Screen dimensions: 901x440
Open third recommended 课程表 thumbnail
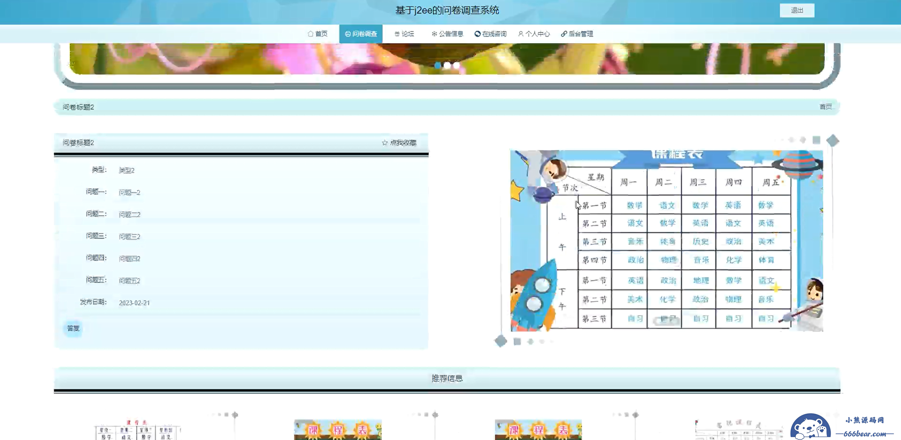pos(538,429)
